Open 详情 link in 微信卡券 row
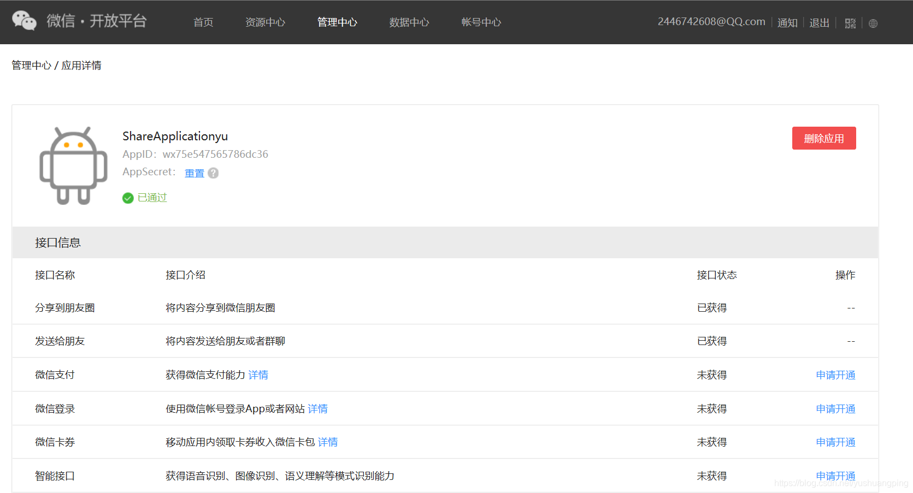 pos(328,442)
